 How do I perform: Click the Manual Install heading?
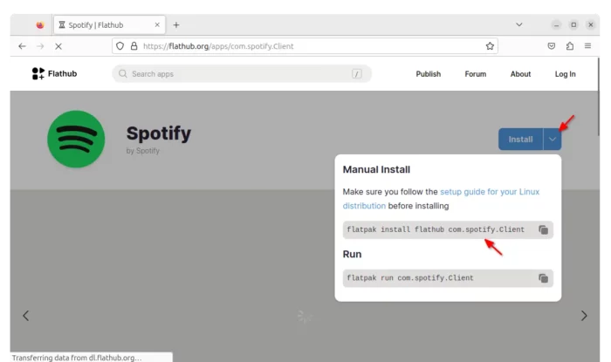[x=376, y=169]
